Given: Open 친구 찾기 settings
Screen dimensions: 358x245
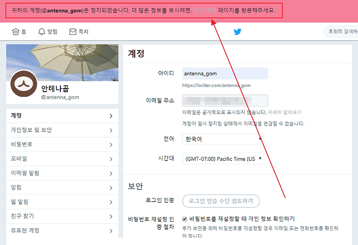Looking at the screenshot, I should pos(62,216).
